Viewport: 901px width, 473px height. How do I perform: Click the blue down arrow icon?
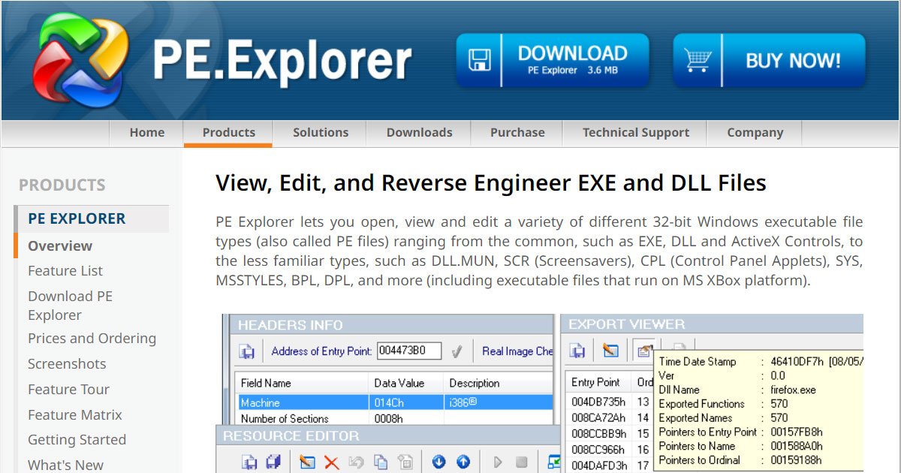click(438, 462)
